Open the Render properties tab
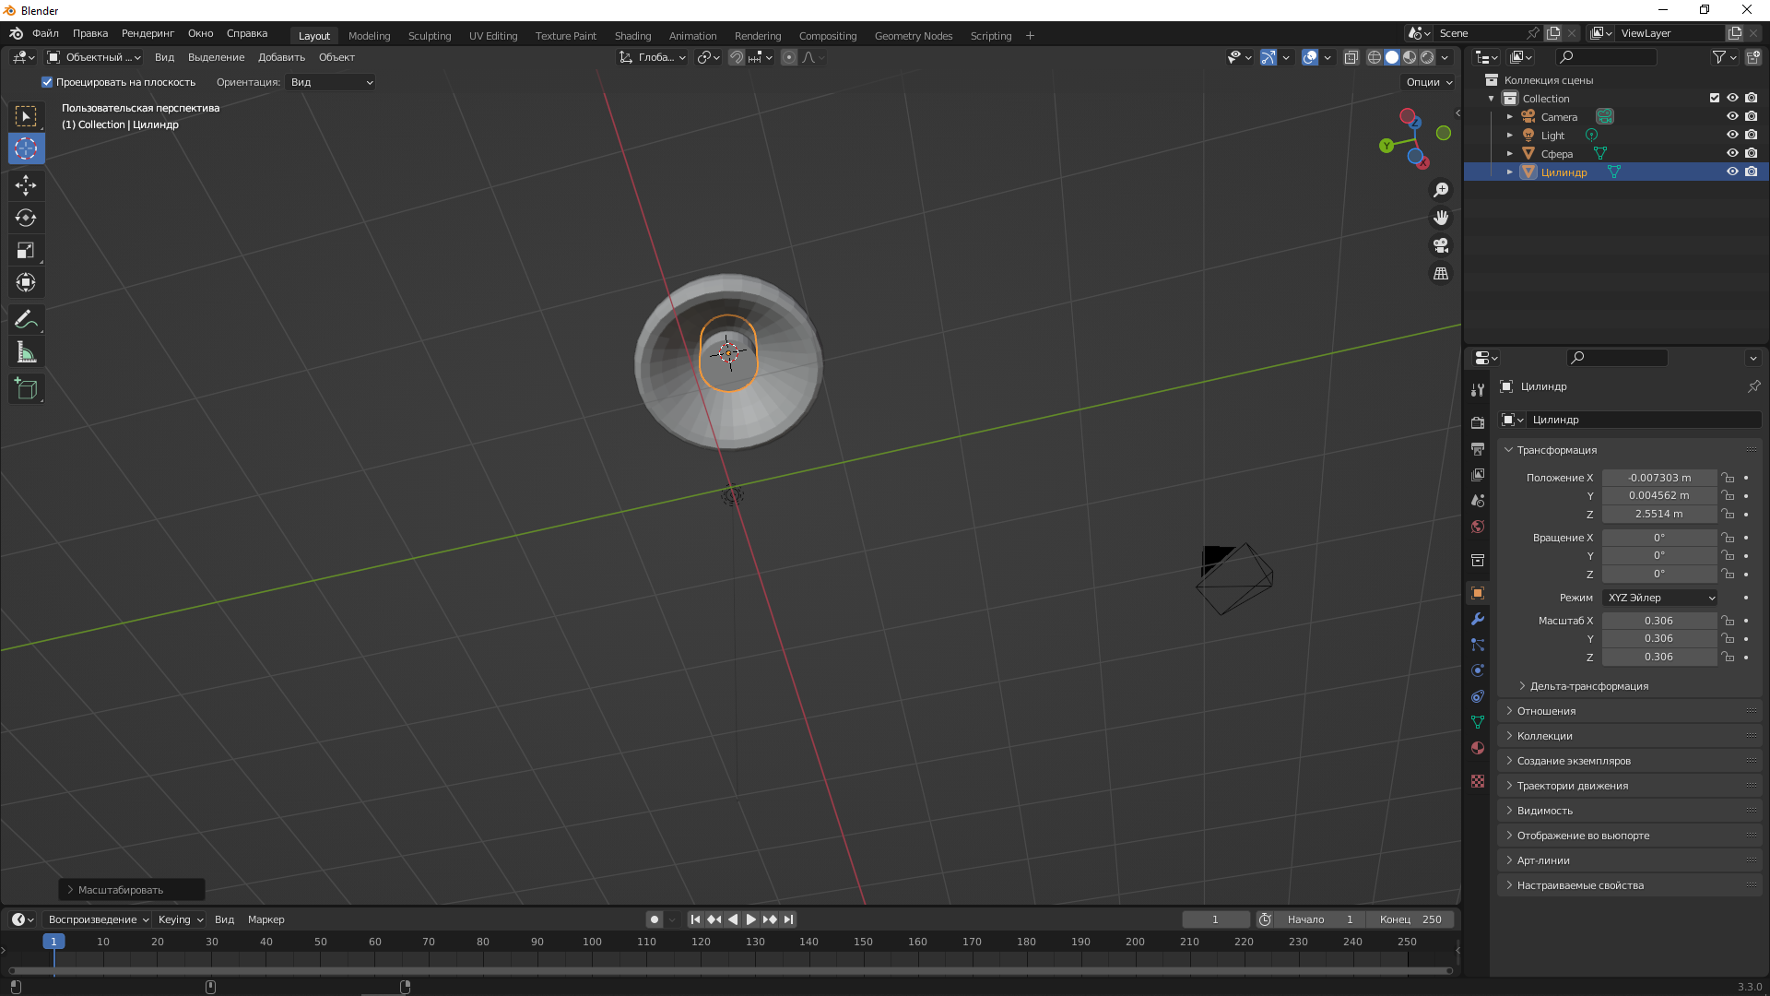 pyautogui.click(x=1478, y=422)
